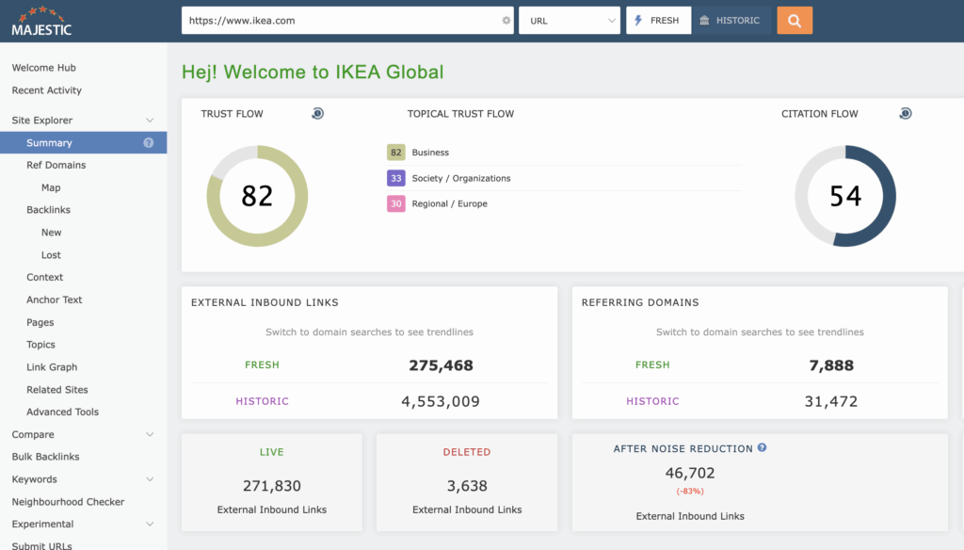
Task: Expand the Keywords menu
Action: [x=150, y=479]
